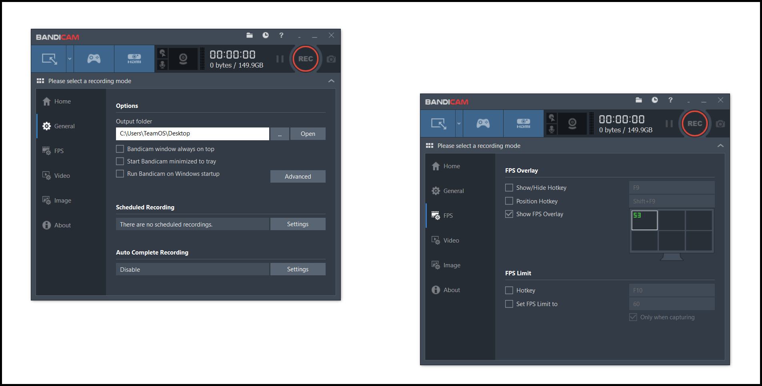
Task: Click Open button next to output folder
Action: point(308,134)
